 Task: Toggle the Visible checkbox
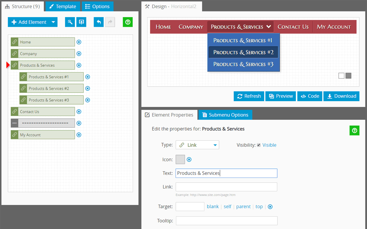tap(259, 145)
